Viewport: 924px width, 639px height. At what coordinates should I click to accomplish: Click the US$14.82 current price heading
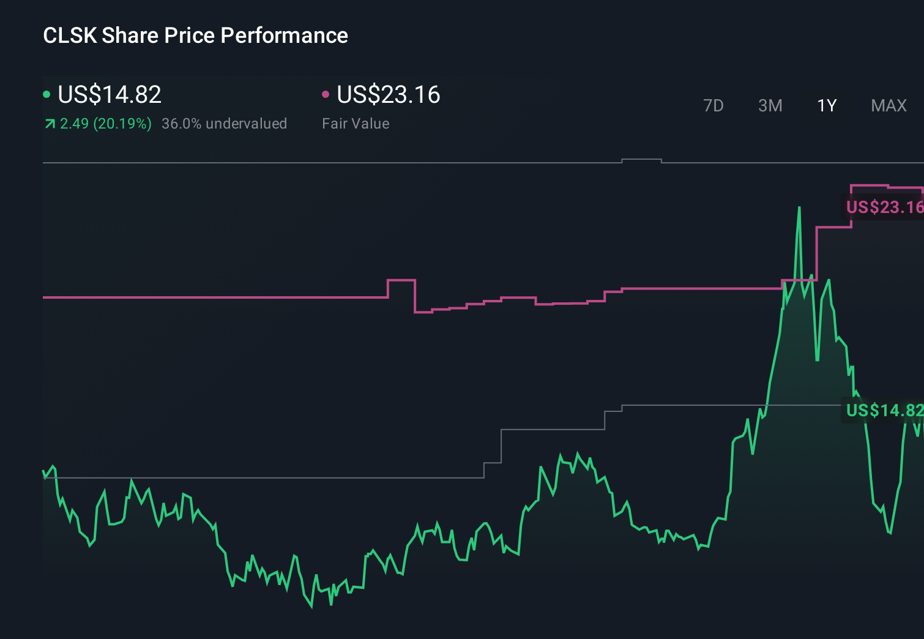(x=109, y=94)
